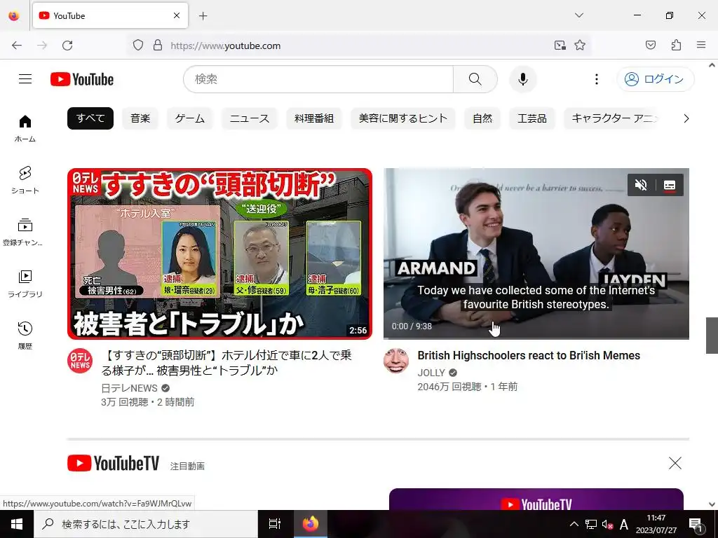The image size is (718, 538).
Task: Select the 料理番組 filter chip
Action: 313,118
